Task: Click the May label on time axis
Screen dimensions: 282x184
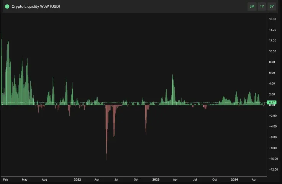Action: [x=25, y=179]
